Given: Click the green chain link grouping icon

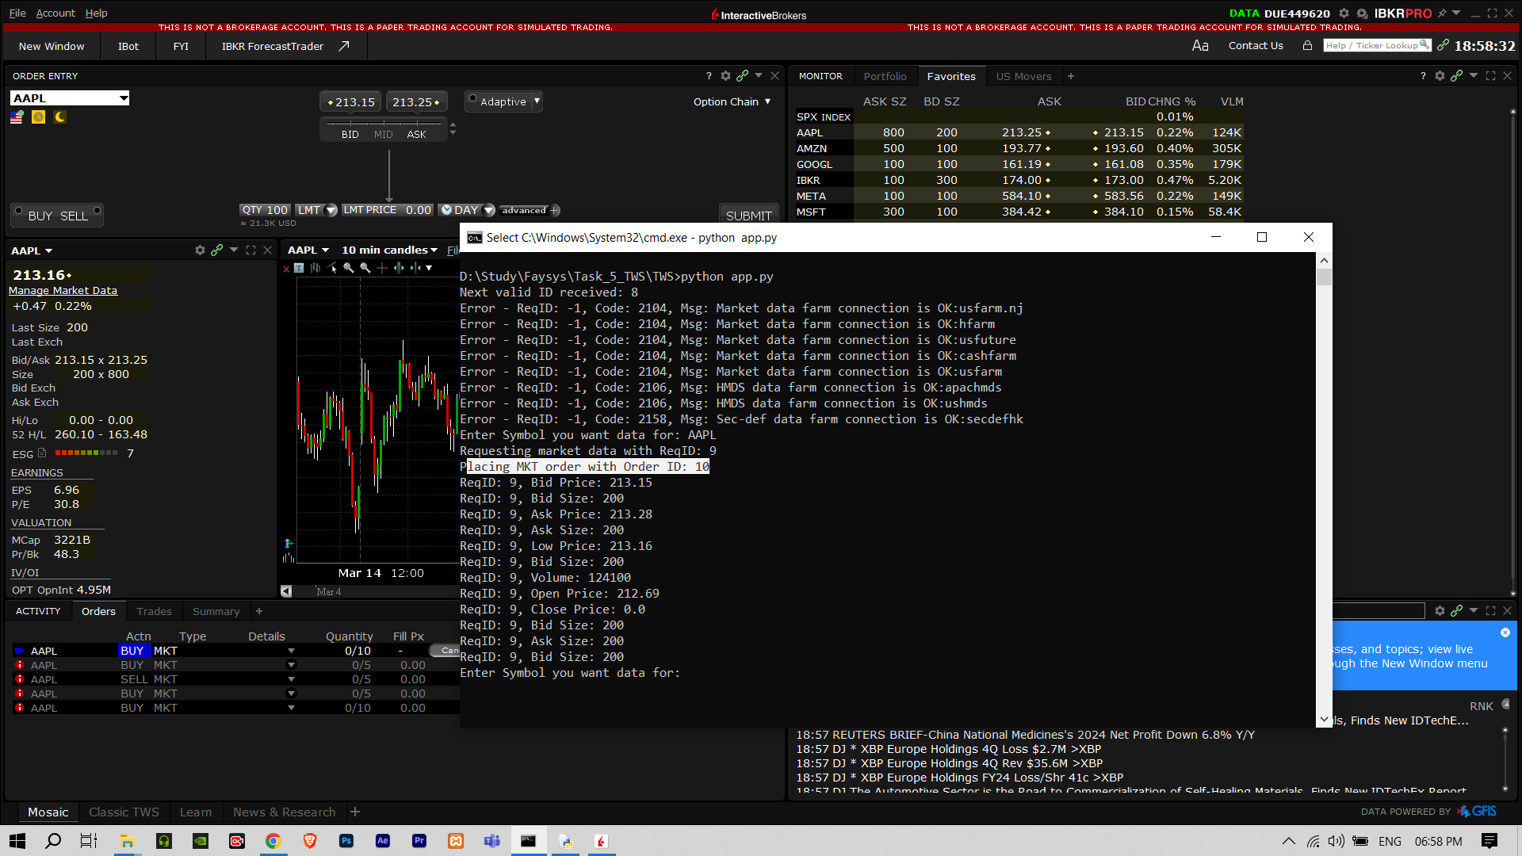Looking at the screenshot, I should click(743, 75).
